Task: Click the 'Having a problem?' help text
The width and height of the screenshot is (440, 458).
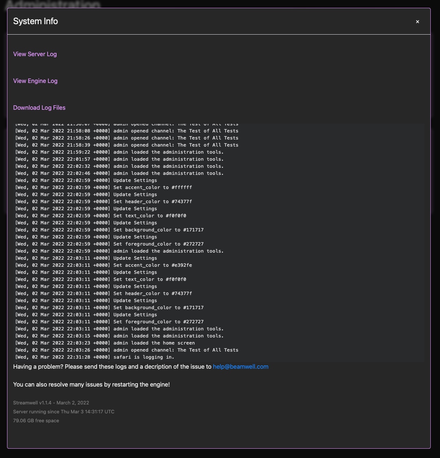Action: [112, 366]
